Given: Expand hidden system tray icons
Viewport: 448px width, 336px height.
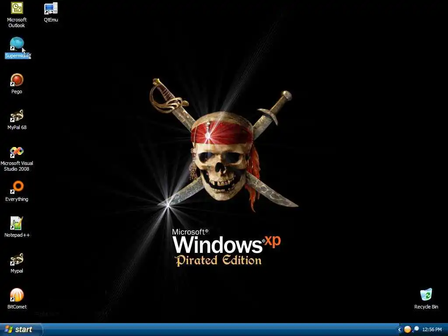Looking at the screenshot, I should tap(399, 330).
